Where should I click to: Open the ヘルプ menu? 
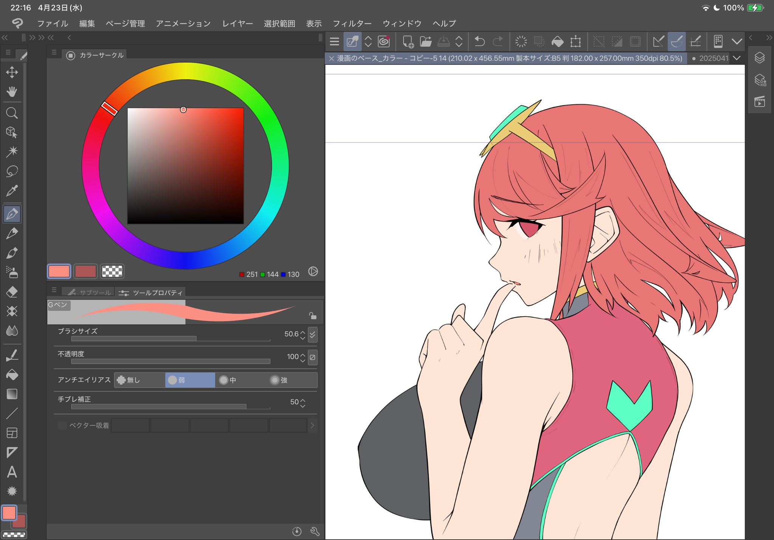click(444, 23)
